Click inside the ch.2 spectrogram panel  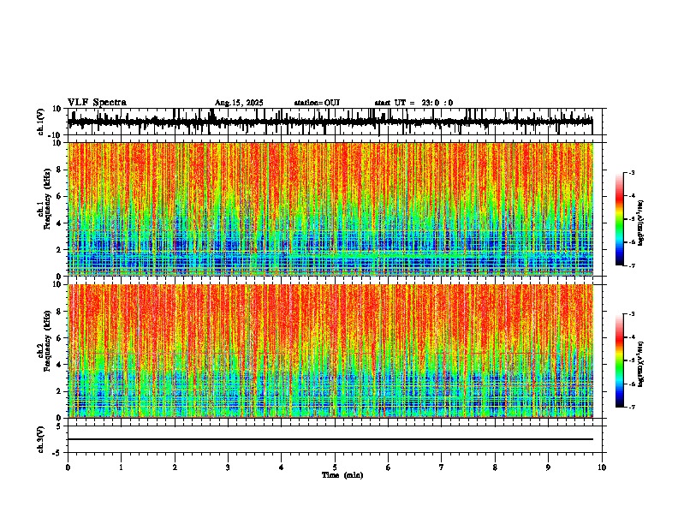coord(330,351)
